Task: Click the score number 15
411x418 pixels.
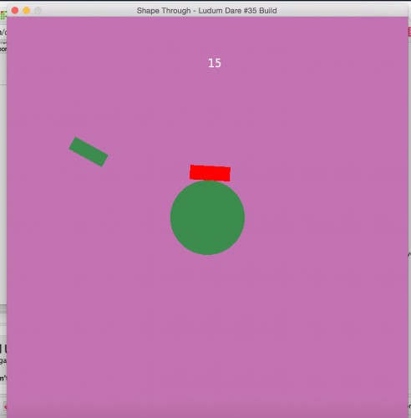Action: tap(215, 64)
